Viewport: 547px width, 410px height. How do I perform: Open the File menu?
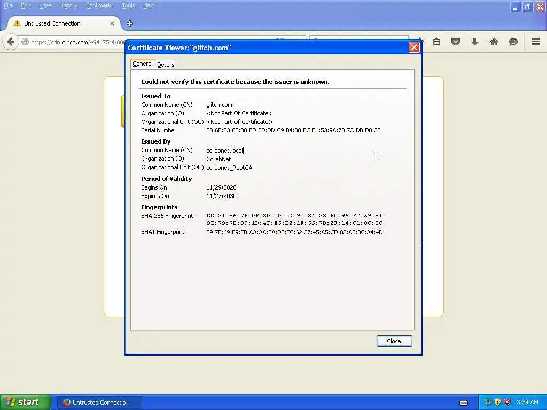8,5
